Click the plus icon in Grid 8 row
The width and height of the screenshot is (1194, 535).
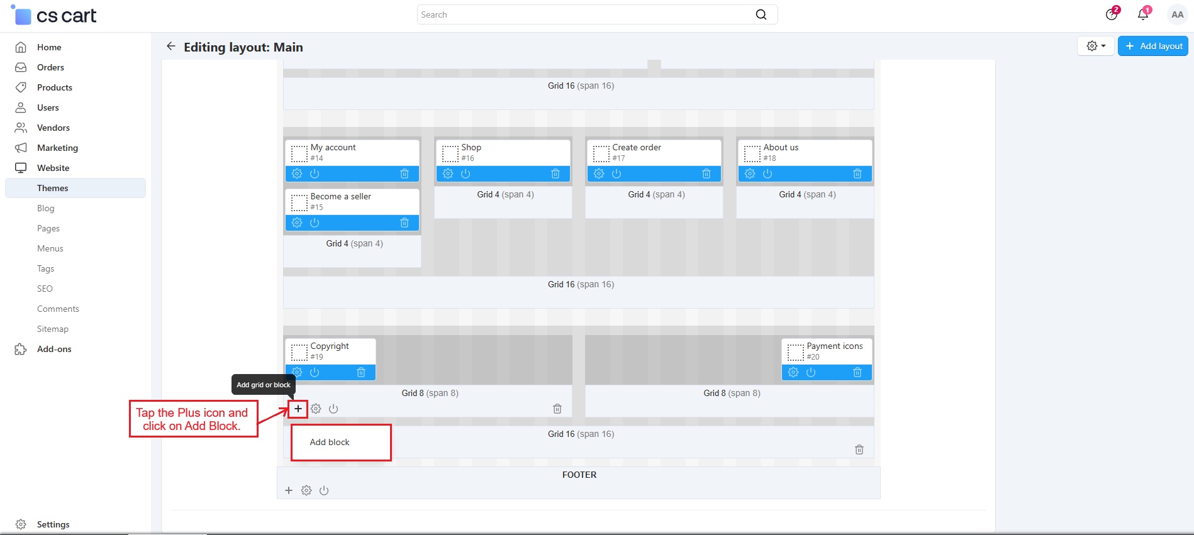[x=298, y=409]
